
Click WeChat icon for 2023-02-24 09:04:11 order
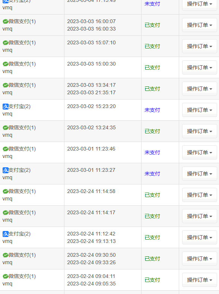[x=6, y=276]
